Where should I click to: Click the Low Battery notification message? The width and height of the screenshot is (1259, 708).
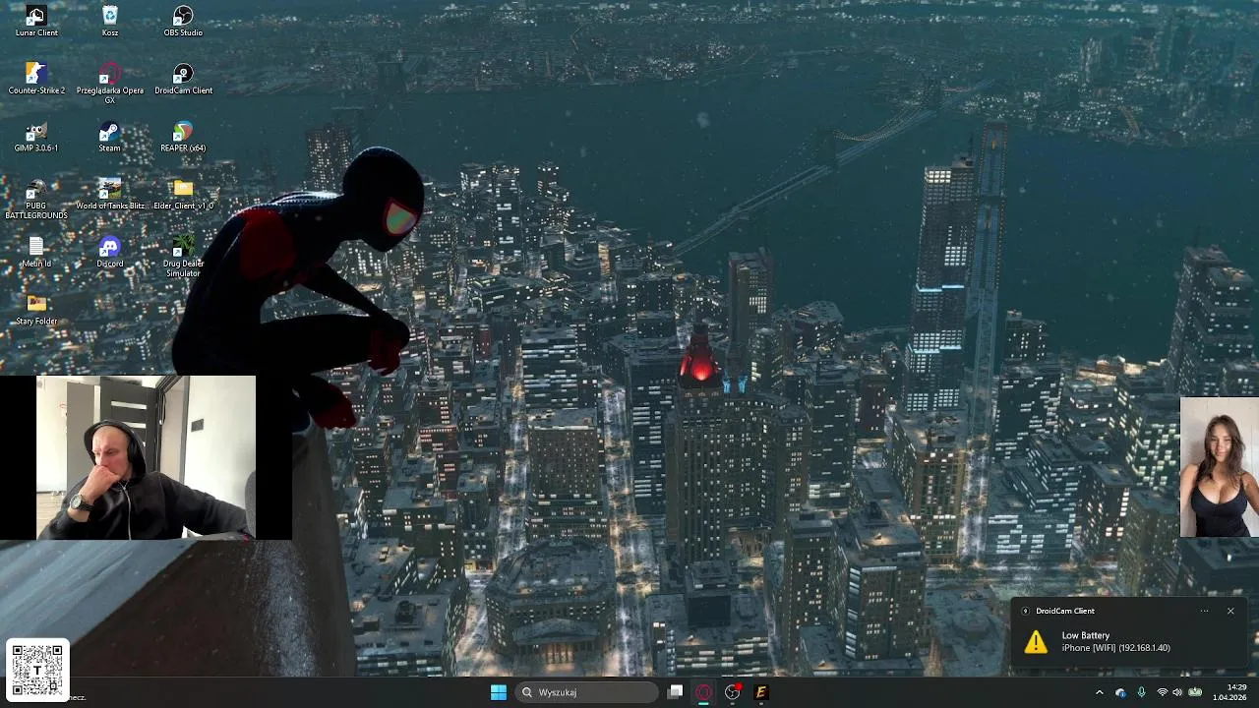[x=1115, y=642]
